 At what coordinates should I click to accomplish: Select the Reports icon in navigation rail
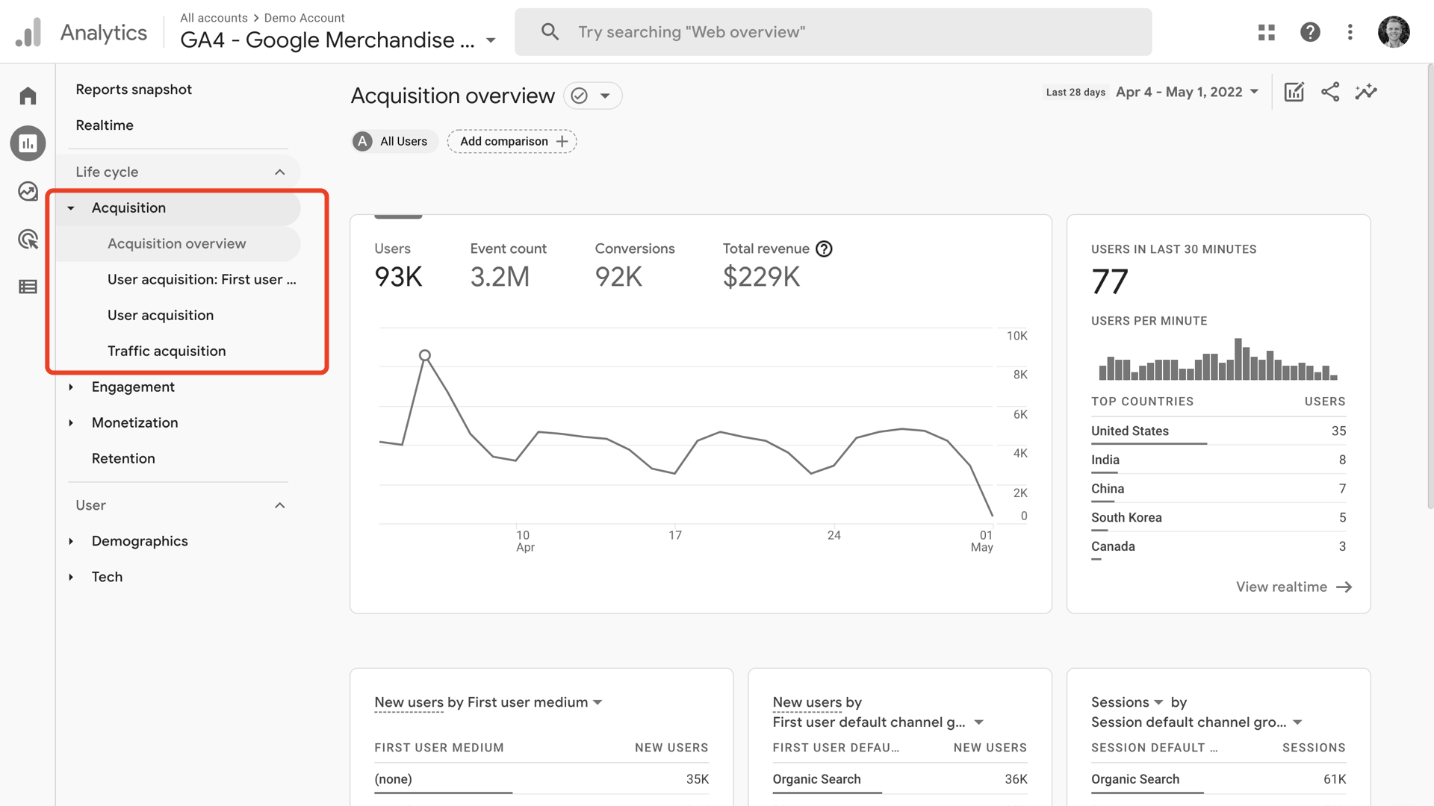click(x=28, y=143)
